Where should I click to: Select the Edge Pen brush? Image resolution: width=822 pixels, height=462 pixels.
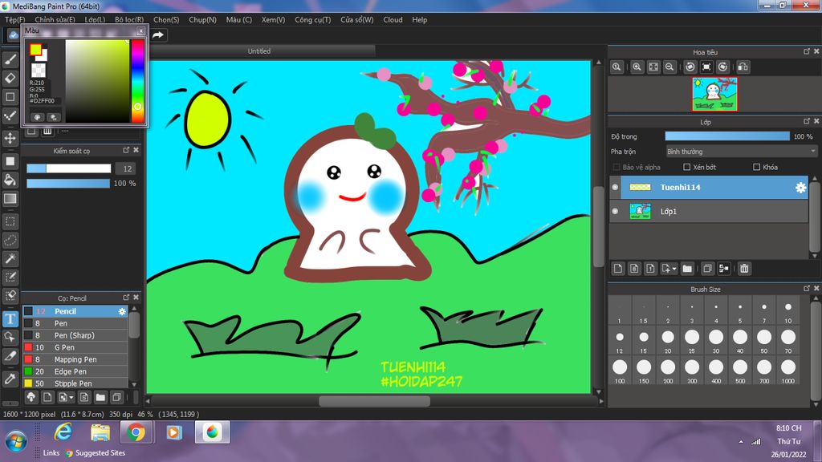tap(75, 371)
